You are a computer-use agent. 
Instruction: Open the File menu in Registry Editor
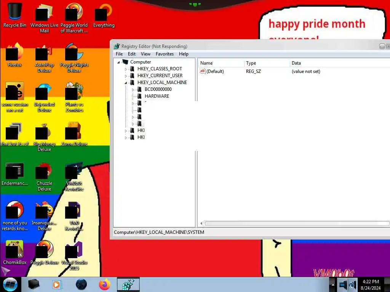point(119,54)
